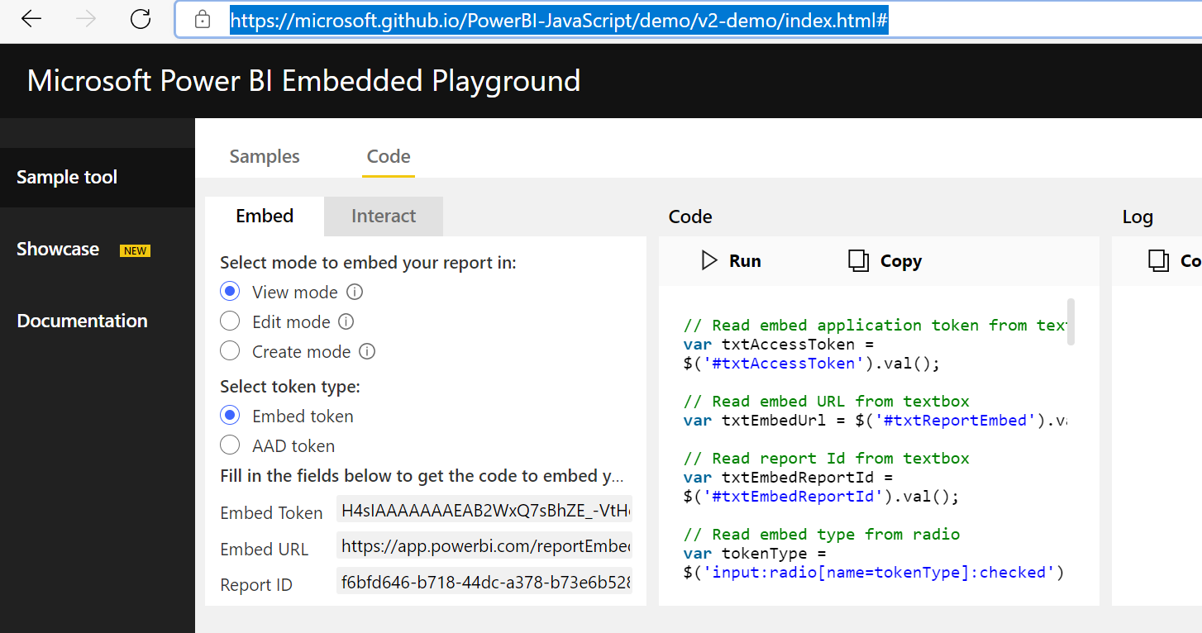The width and height of the screenshot is (1202, 633).
Task: Click the NEW badge beside Showcase
Action: pyautogui.click(x=135, y=250)
